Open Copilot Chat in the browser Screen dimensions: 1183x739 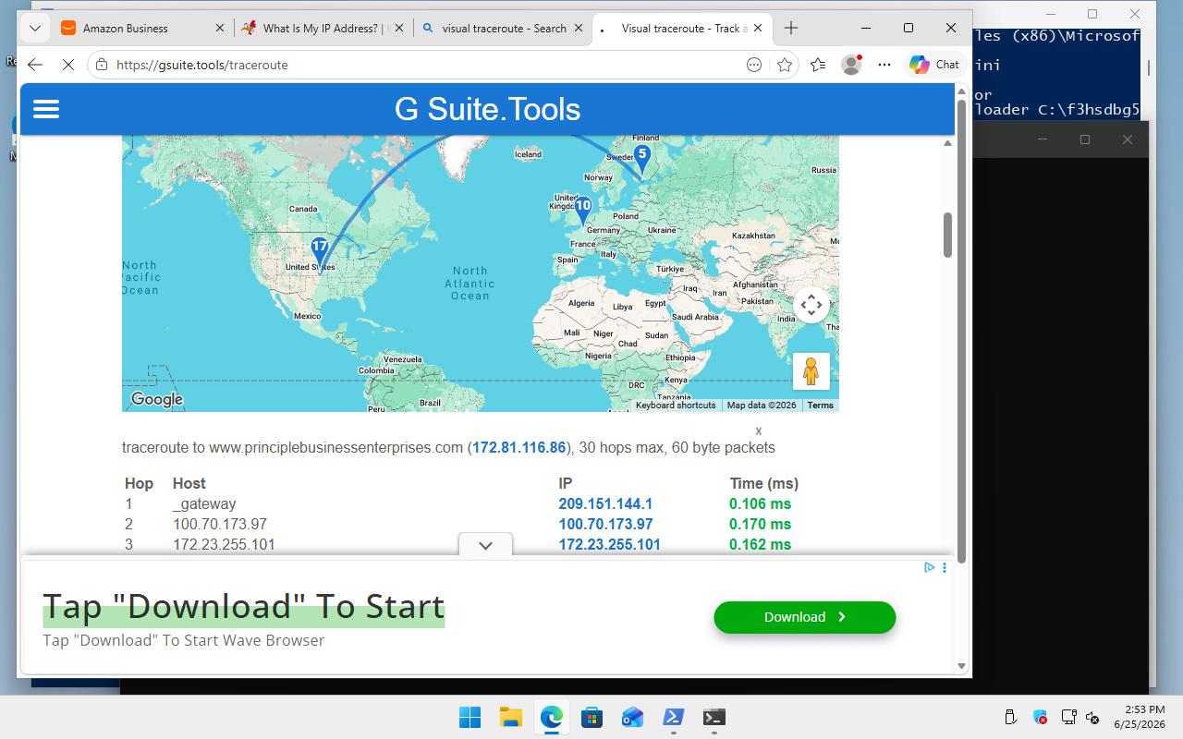click(934, 65)
